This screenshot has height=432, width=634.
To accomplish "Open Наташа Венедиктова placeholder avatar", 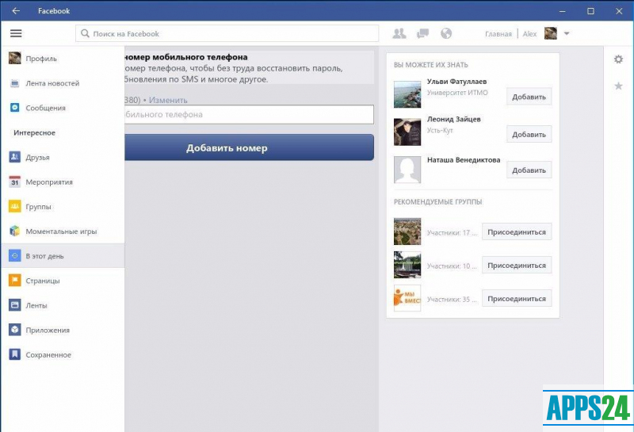I will pos(407,170).
